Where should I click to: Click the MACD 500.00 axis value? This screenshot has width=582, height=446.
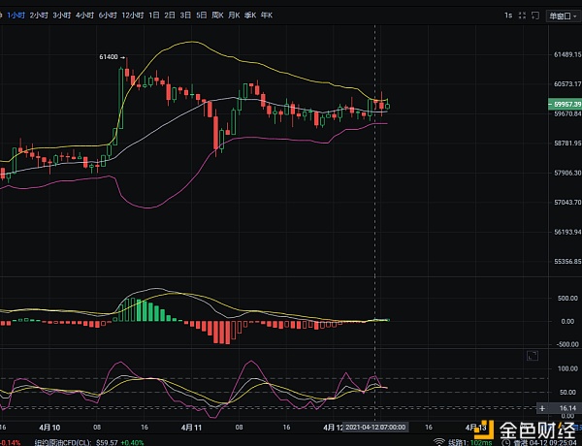click(567, 298)
